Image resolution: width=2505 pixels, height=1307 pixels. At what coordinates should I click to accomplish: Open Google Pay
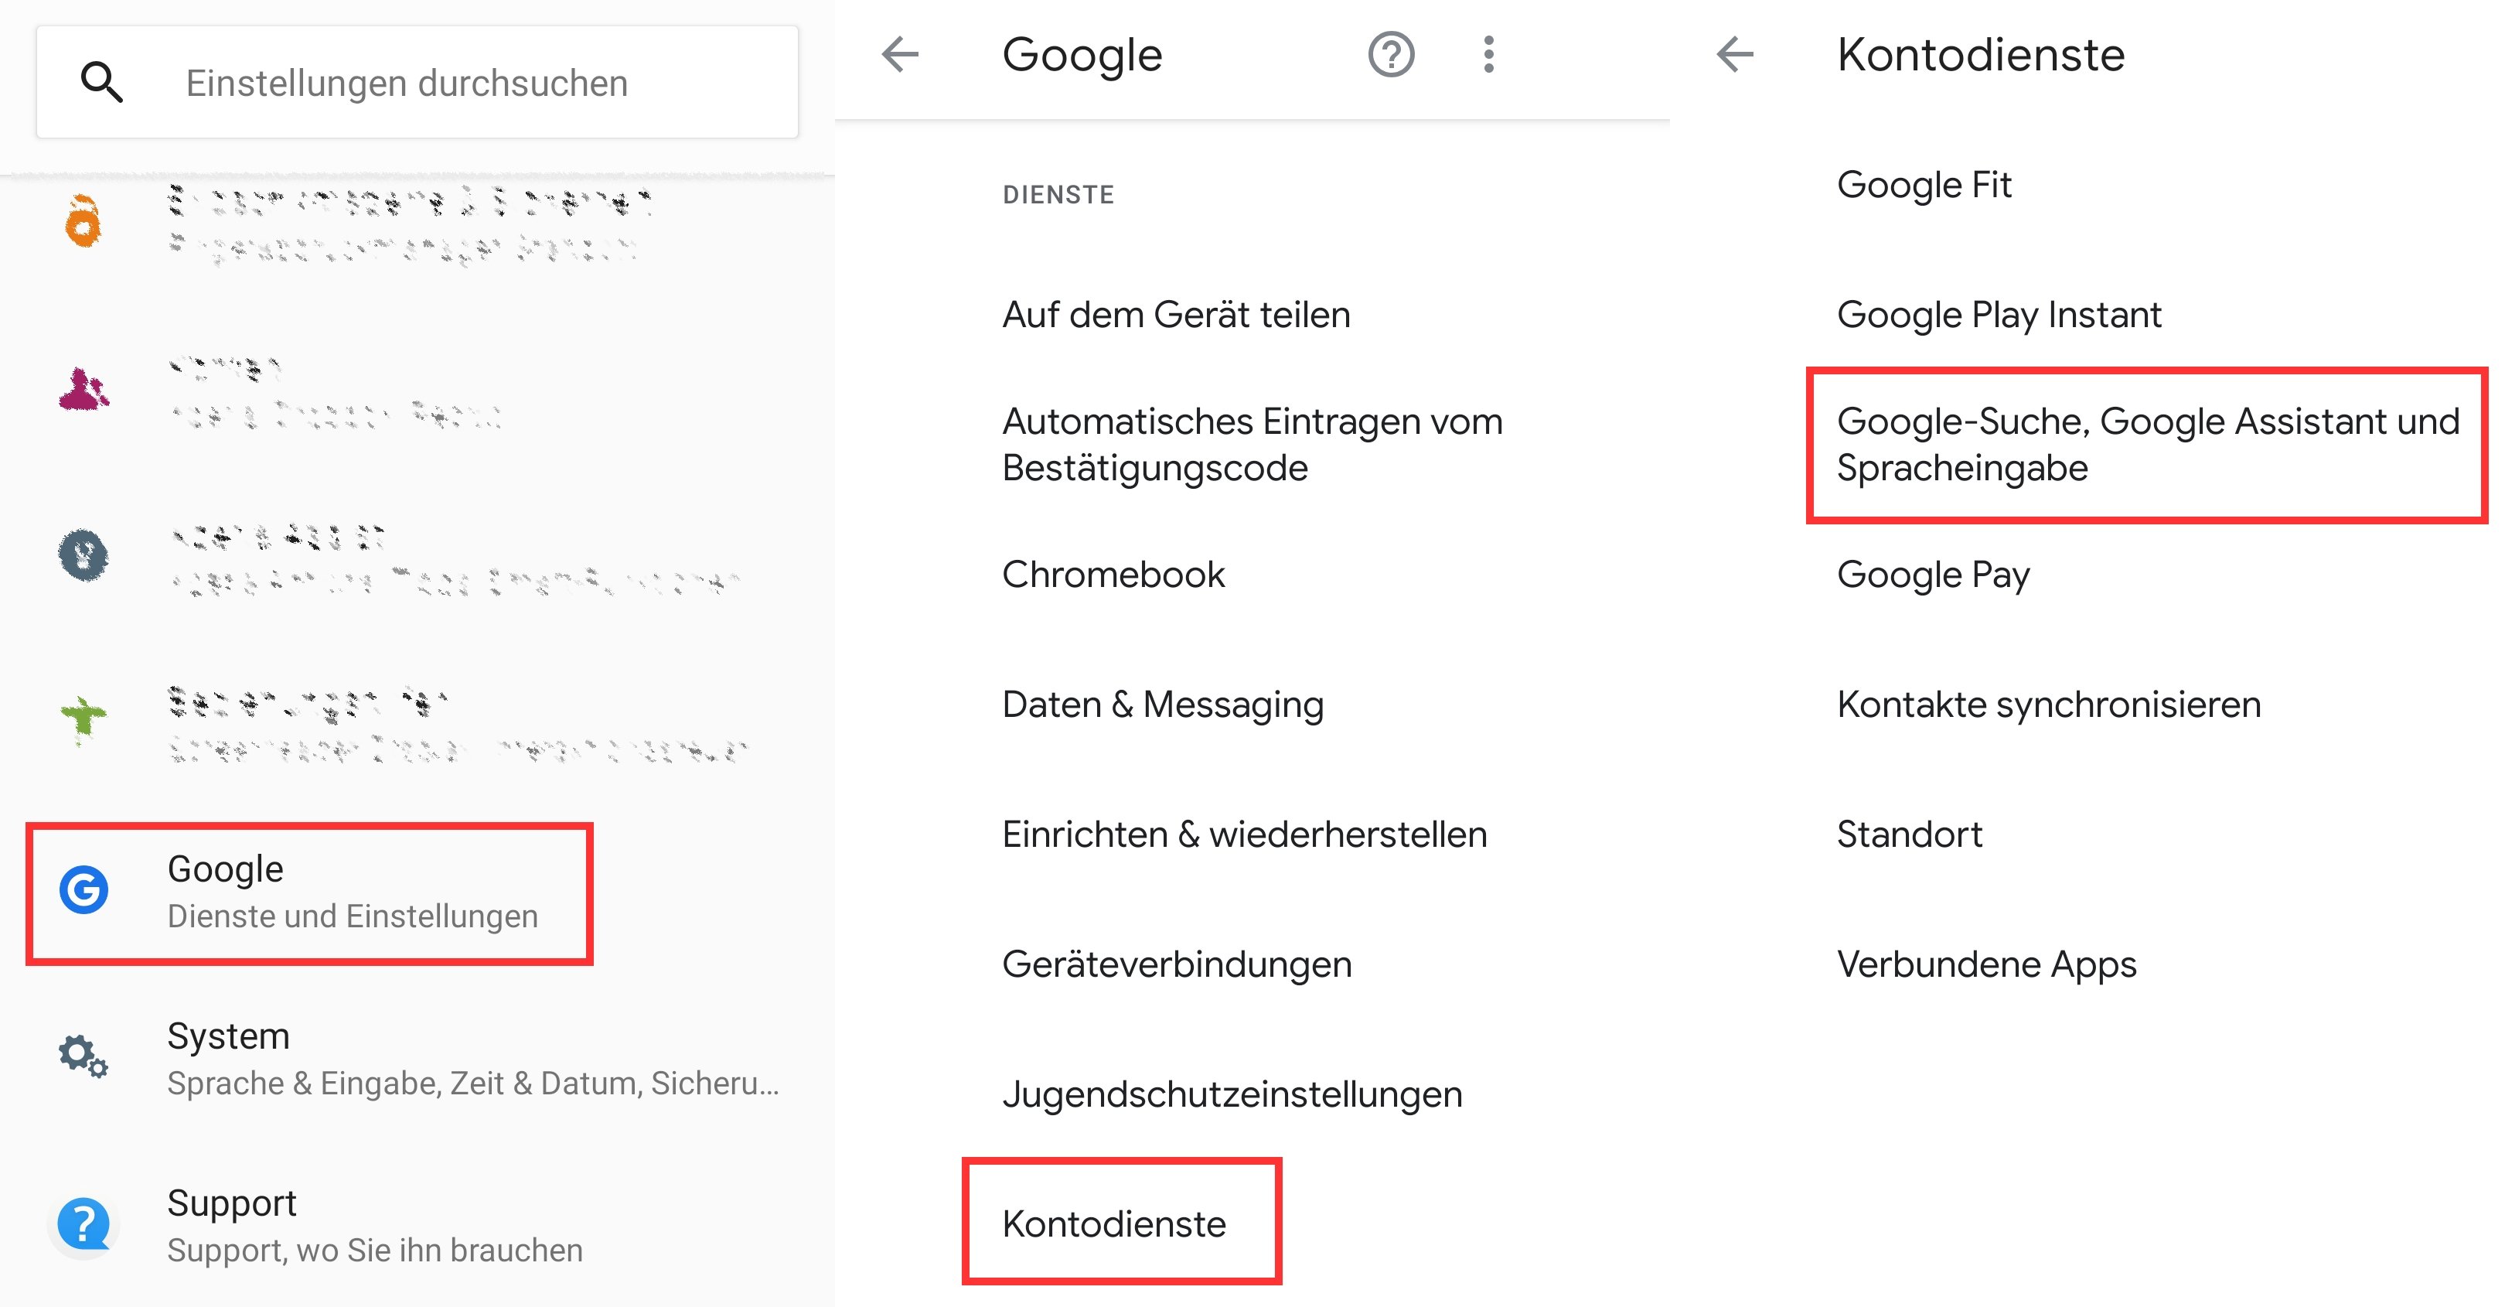(x=2087, y=575)
